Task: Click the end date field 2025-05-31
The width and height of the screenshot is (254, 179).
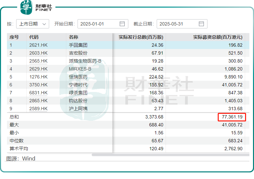Action: [182, 24]
